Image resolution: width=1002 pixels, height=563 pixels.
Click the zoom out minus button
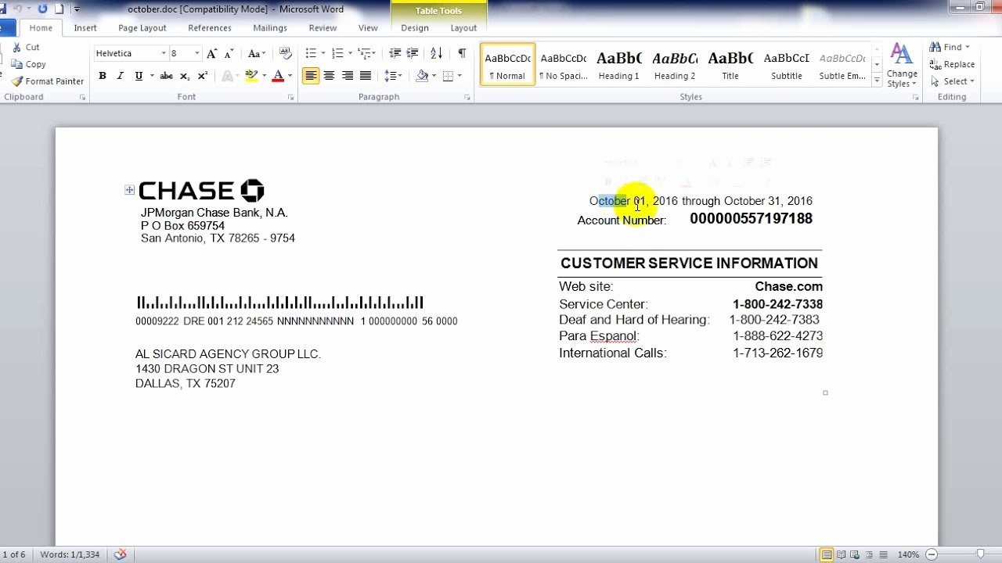[932, 554]
